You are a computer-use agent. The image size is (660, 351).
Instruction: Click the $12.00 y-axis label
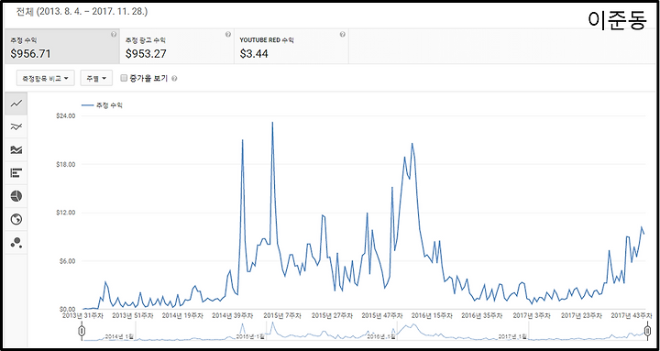[x=65, y=213]
